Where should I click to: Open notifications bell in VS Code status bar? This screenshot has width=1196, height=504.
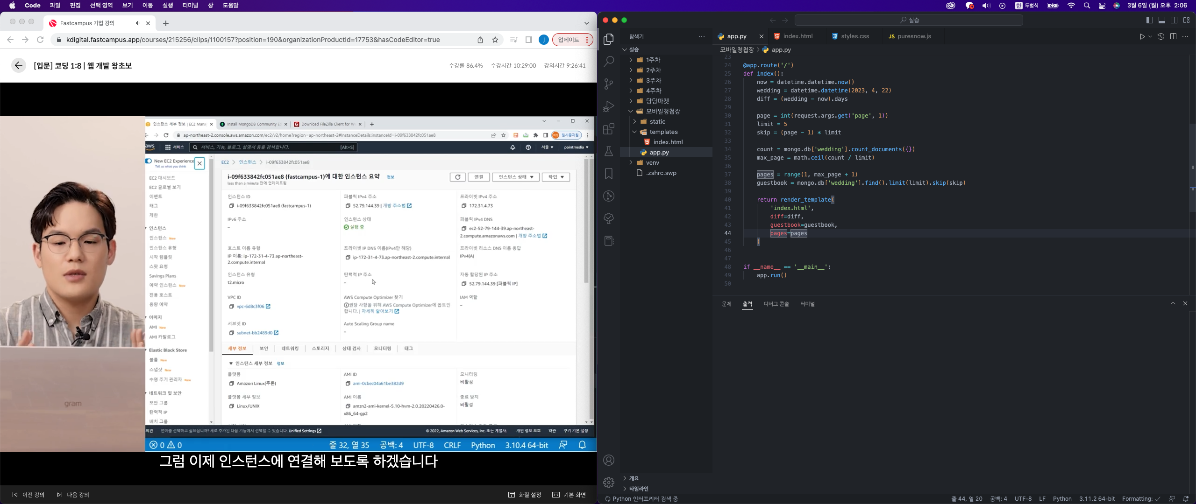tap(1186, 499)
